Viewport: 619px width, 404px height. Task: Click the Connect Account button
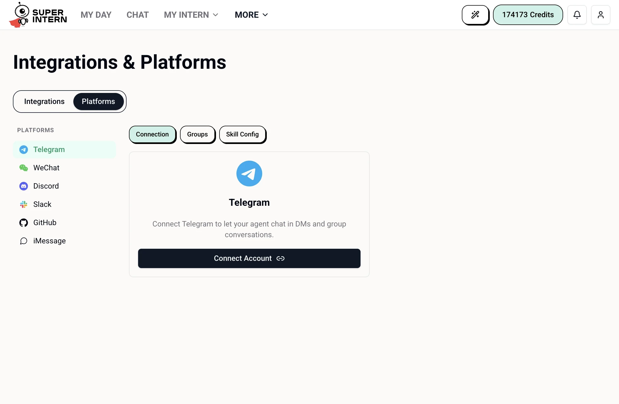249,258
